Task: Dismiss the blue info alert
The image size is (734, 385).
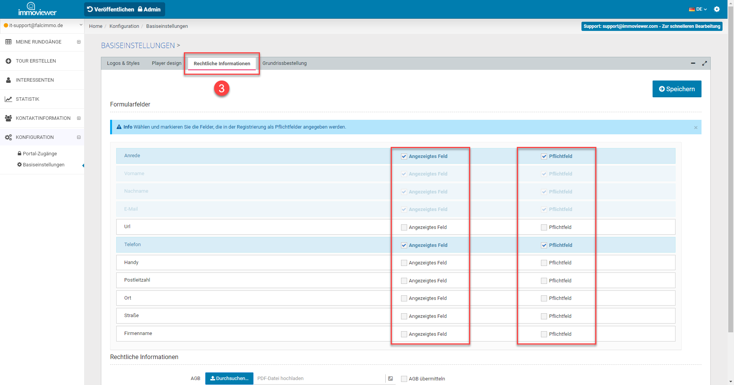Action: pyautogui.click(x=695, y=128)
